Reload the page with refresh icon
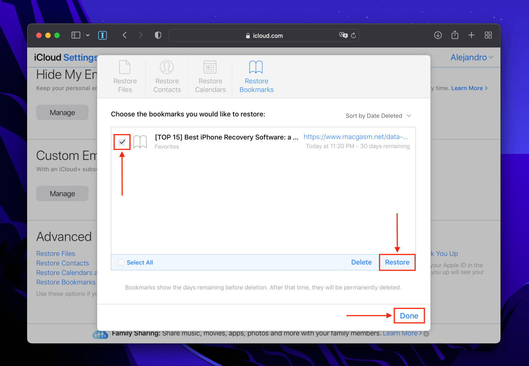The width and height of the screenshot is (529, 366). 354,35
